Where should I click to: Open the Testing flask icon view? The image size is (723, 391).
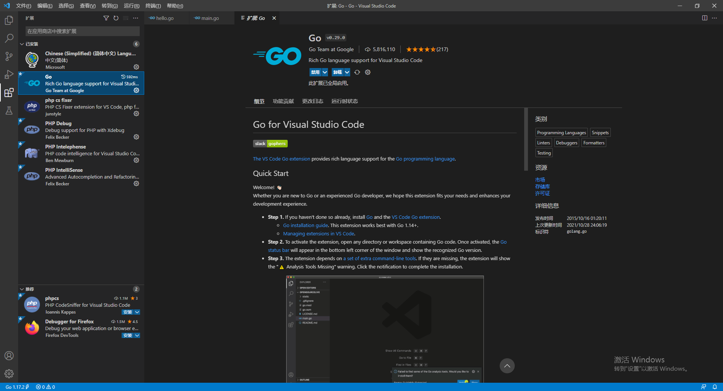[x=9, y=110]
